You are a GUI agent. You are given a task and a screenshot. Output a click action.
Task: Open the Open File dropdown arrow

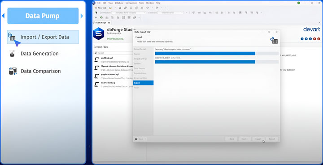[x=115, y=8]
